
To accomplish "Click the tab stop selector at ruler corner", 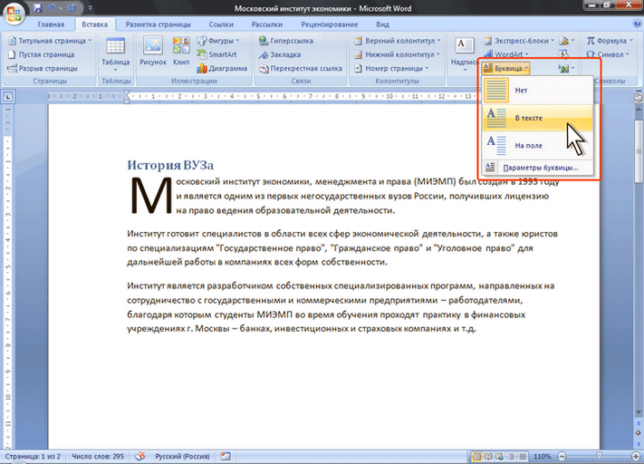I will tap(8, 97).
